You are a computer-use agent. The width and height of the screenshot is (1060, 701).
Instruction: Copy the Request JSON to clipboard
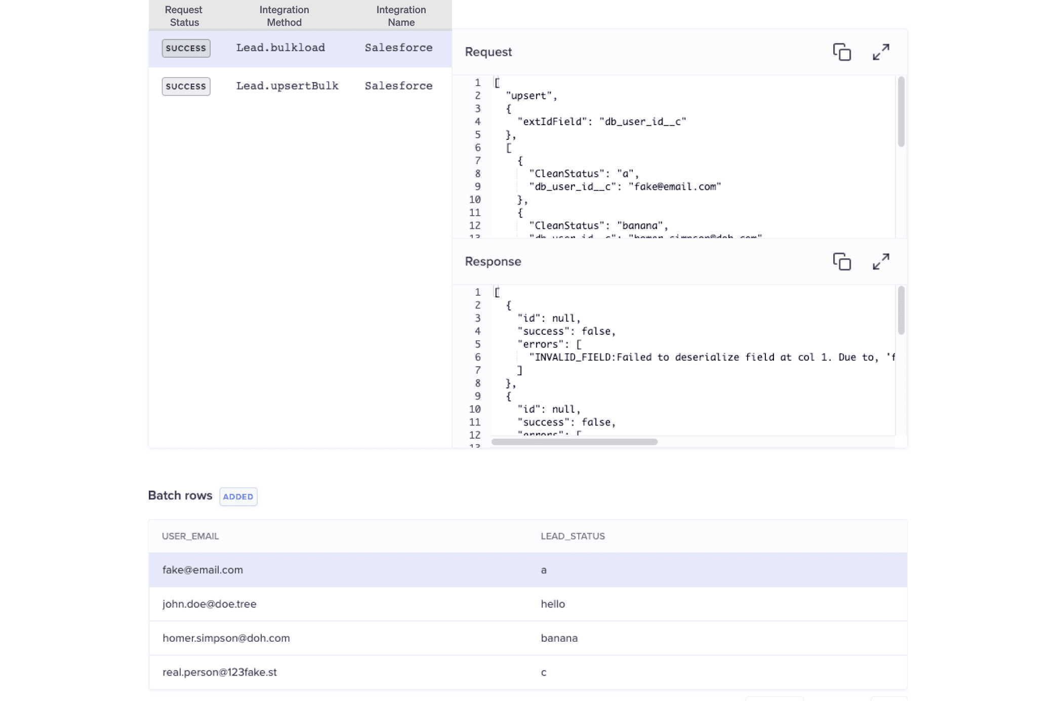pyautogui.click(x=842, y=52)
